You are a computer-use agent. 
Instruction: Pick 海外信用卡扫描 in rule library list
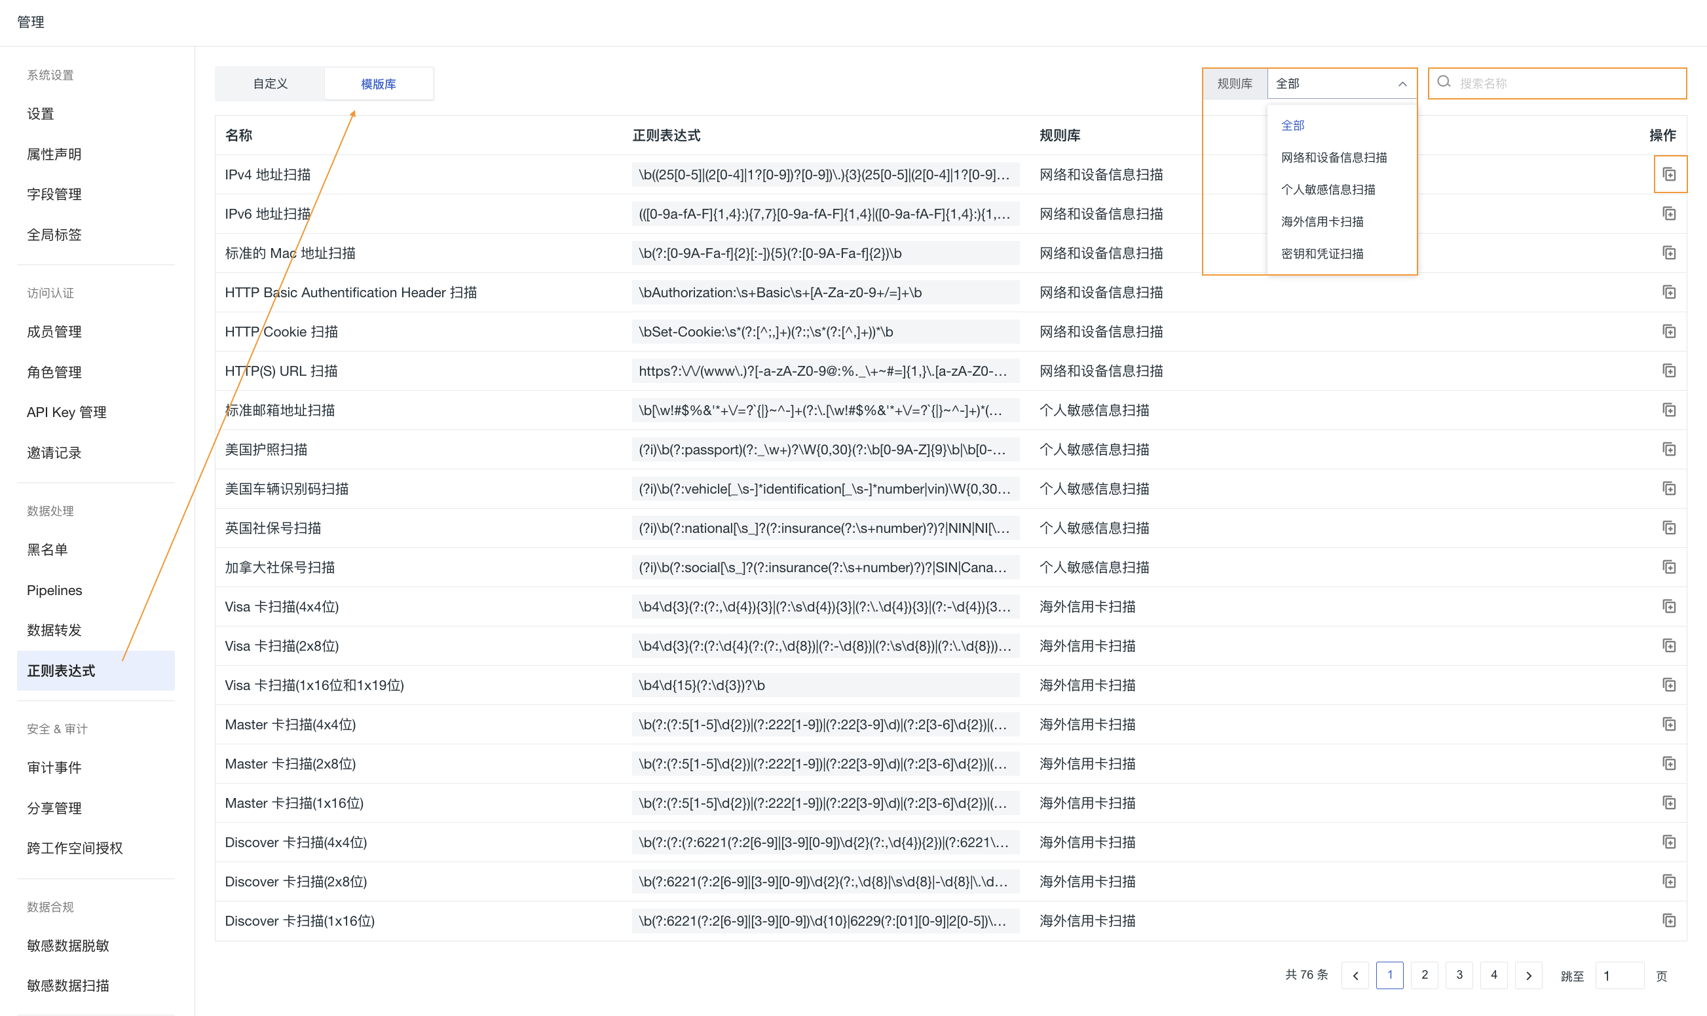tap(1321, 222)
